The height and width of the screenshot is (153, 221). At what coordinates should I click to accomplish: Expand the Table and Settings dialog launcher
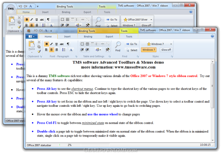(x=109, y=57)
